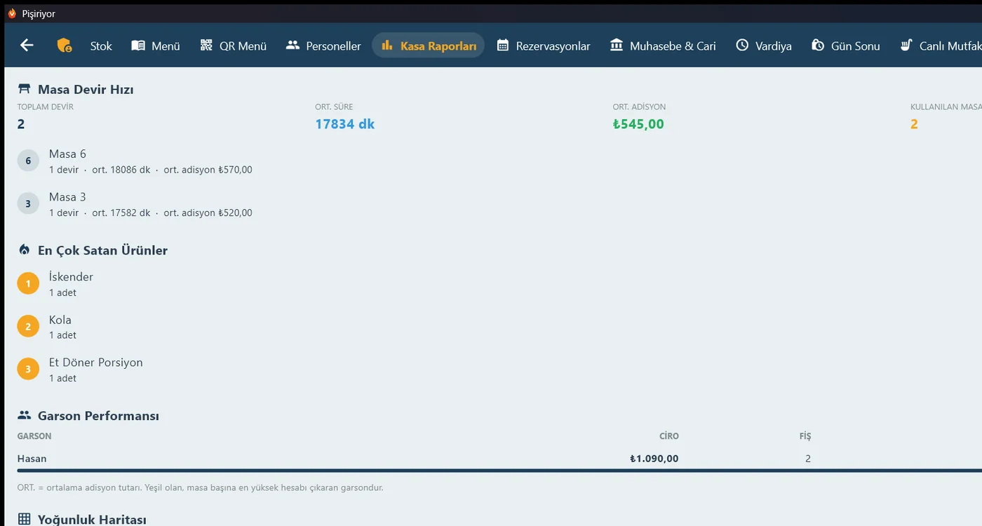Open the Canlı Mutfak tab
This screenshot has height=526, width=982.
point(941,46)
